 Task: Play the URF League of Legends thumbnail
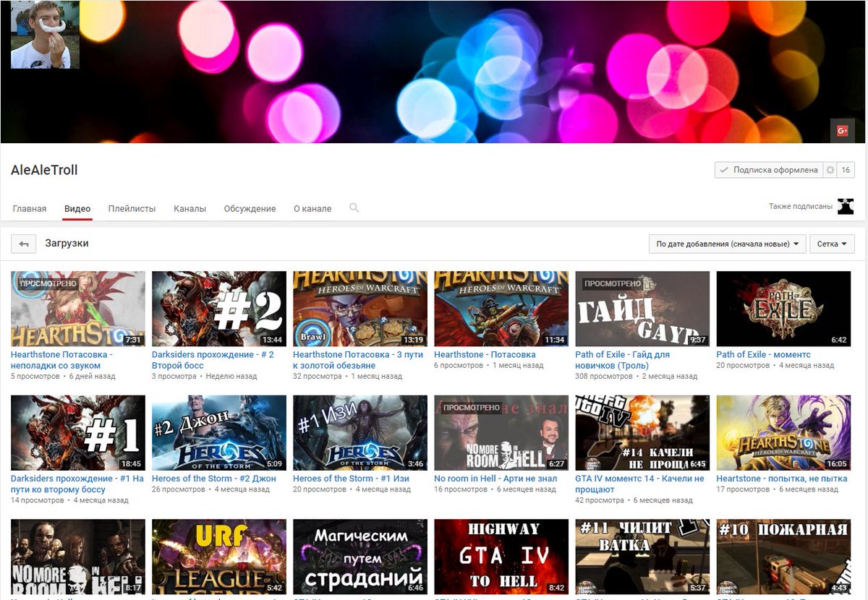(219, 557)
